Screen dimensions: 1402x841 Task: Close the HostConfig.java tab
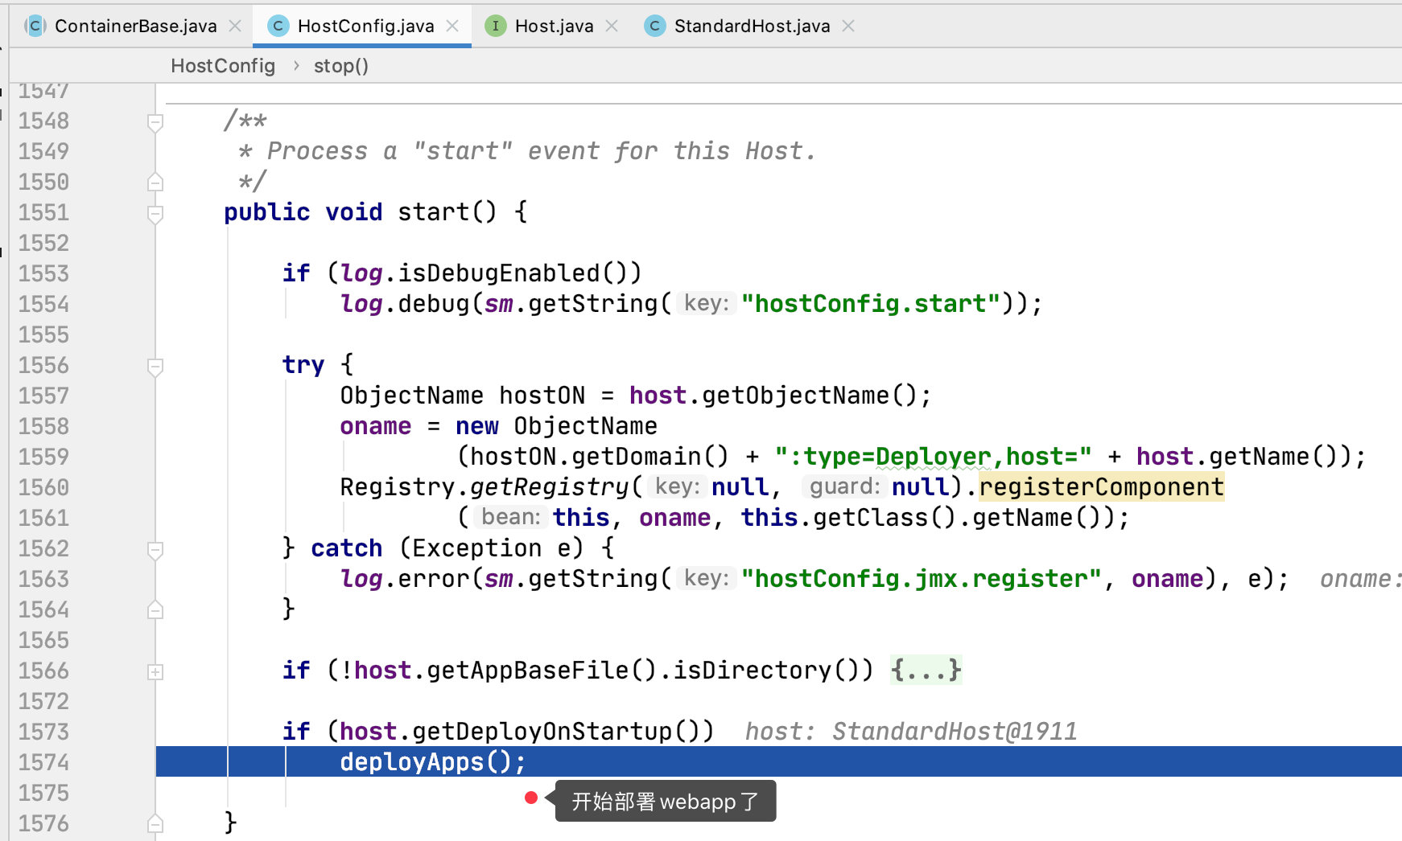452,26
